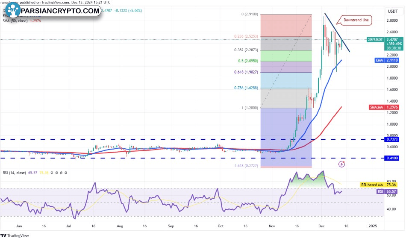This screenshot has height=238, width=406.
Task: Click the '2025' label on time axis
Action: pos(373,226)
